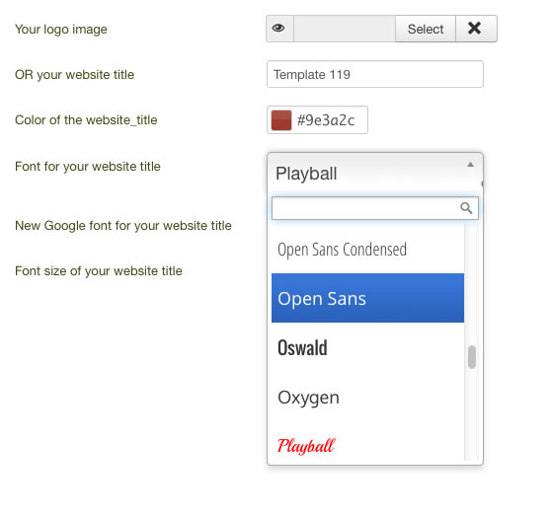Clear the logo image with X icon
This screenshot has width=551, height=515.
476,29
